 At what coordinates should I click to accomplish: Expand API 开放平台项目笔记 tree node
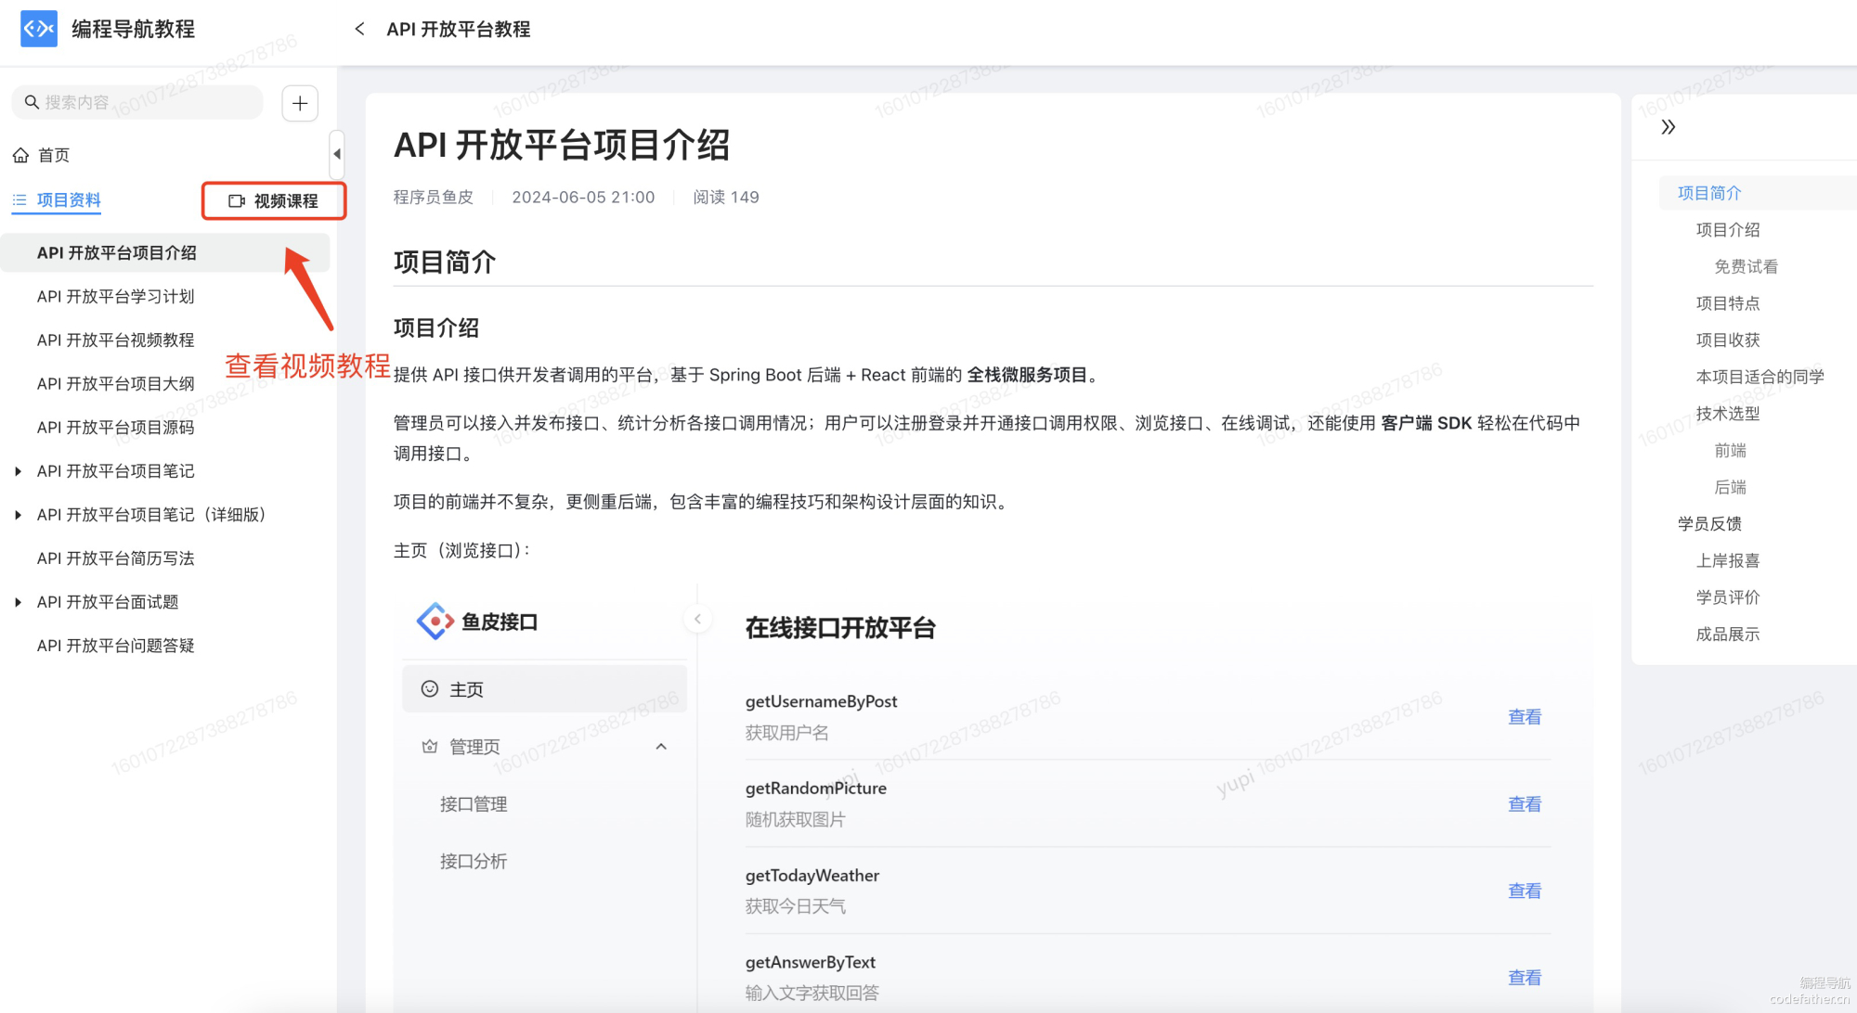pos(18,471)
